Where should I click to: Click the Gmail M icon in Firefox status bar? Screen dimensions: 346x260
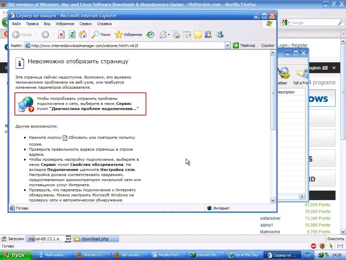[340, 246]
